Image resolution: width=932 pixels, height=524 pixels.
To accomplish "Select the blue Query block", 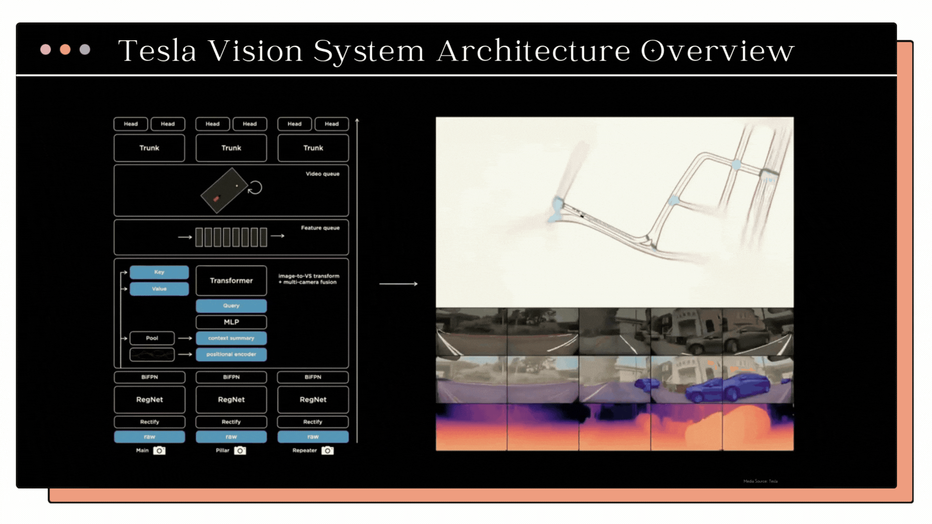I will point(231,306).
